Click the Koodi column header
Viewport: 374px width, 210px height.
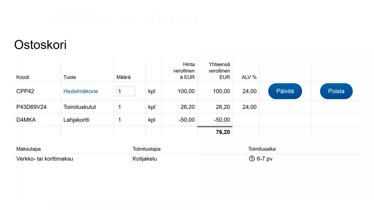pos(23,77)
